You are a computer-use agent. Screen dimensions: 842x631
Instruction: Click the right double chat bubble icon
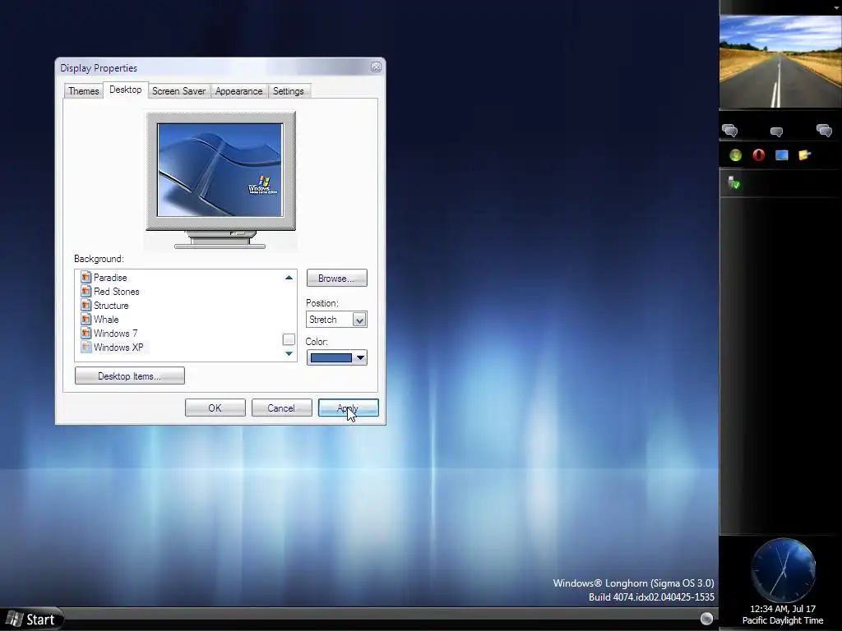[824, 131]
